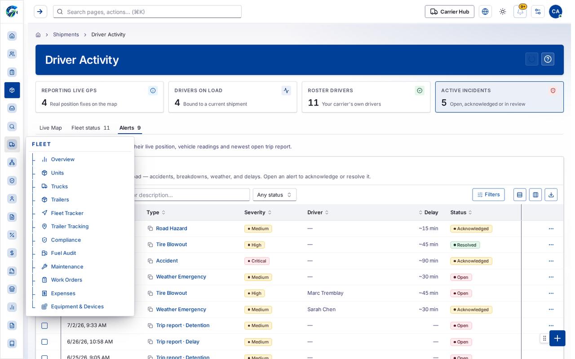
Task: Switch to the Live Map tab
Action: click(x=51, y=128)
